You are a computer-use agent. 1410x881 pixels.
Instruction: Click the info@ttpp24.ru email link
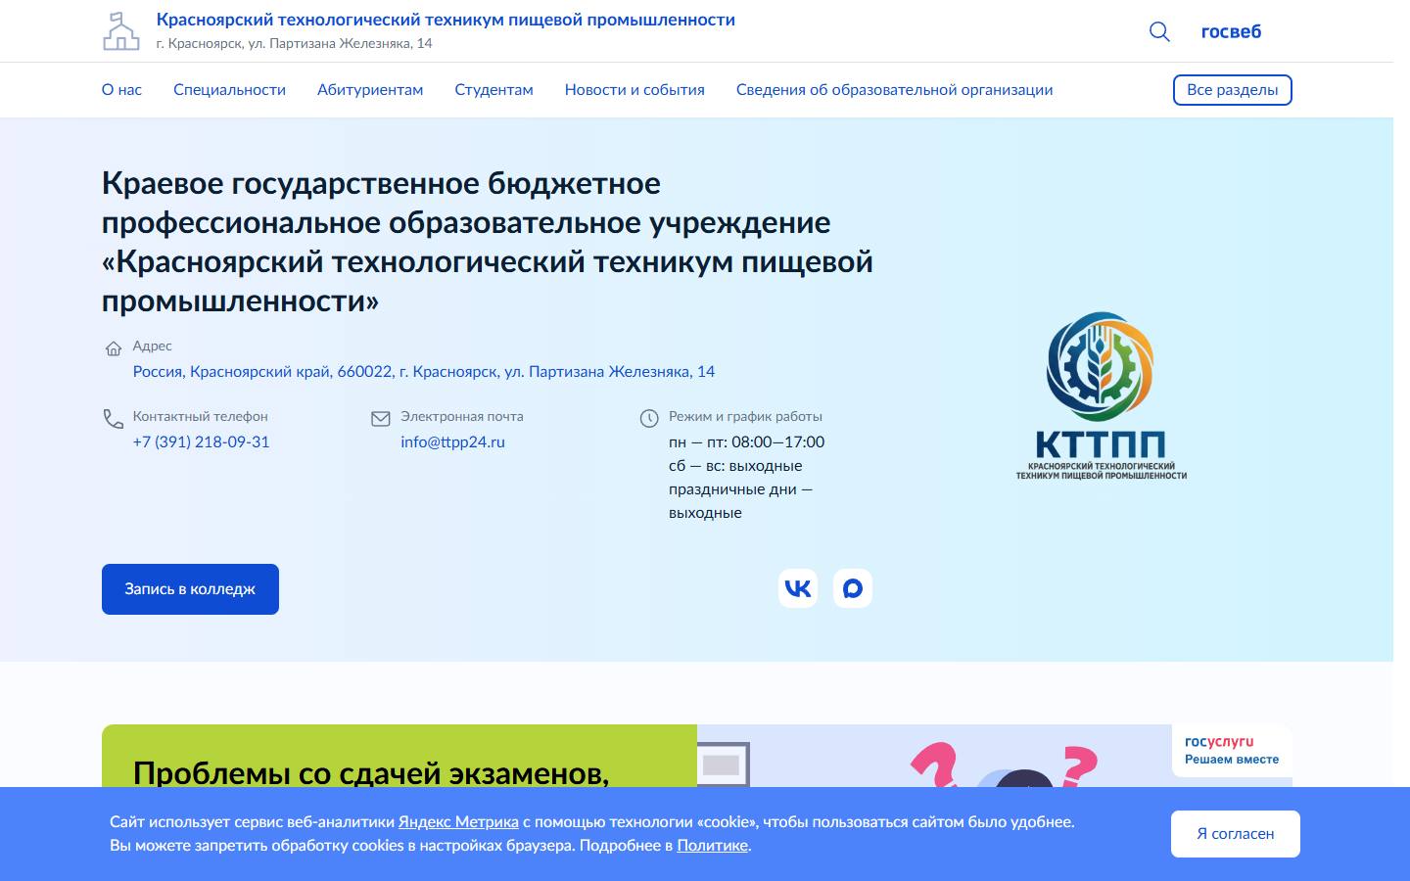click(452, 441)
